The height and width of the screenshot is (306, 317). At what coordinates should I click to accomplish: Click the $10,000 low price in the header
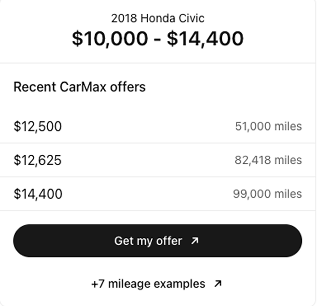click(109, 39)
